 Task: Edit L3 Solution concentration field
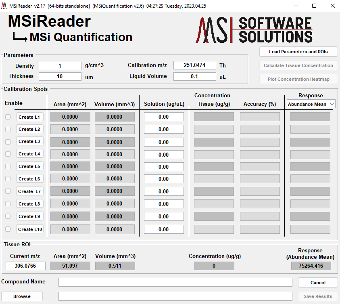pyautogui.click(x=164, y=142)
